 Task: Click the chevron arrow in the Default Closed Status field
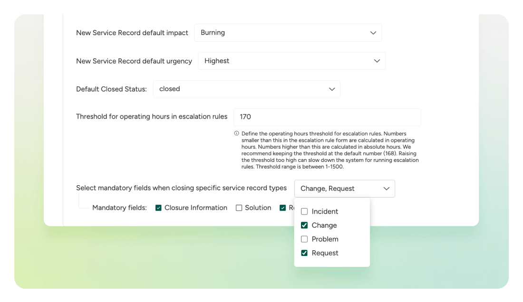[x=332, y=89]
